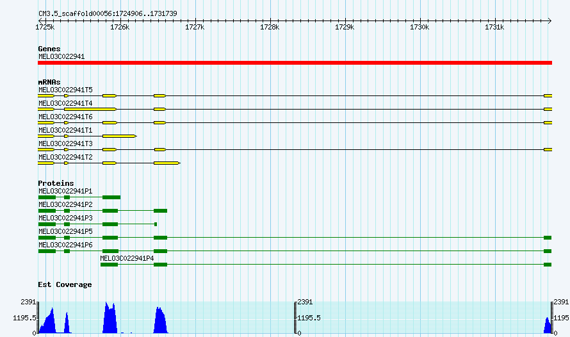Click the Est Coverage track heading
The image size is (570, 337).
coord(65,284)
